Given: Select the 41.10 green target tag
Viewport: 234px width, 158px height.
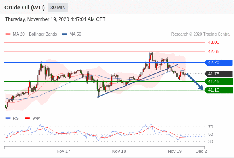Looking at the screenshot, I should (219, 90).
